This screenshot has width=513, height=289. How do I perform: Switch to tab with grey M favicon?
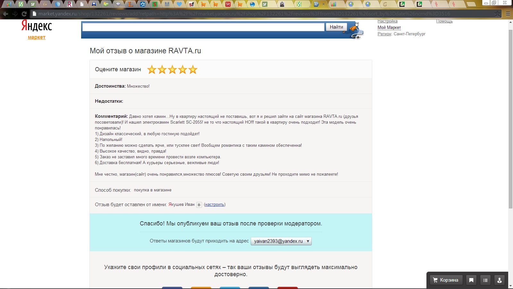pos(167,4)
